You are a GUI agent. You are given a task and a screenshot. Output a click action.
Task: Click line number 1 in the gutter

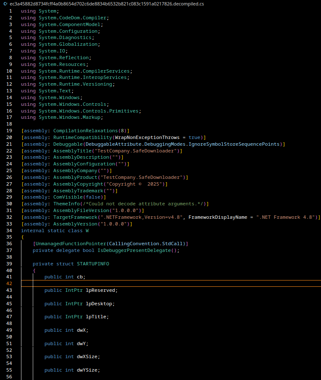pos(11,11)
